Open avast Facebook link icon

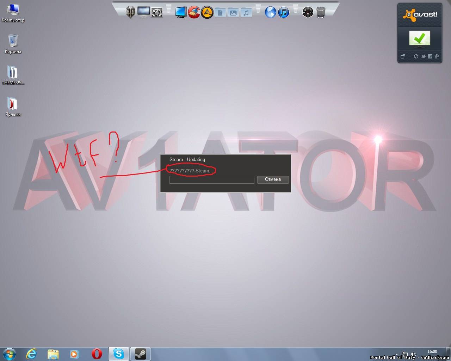pos(430,56)
